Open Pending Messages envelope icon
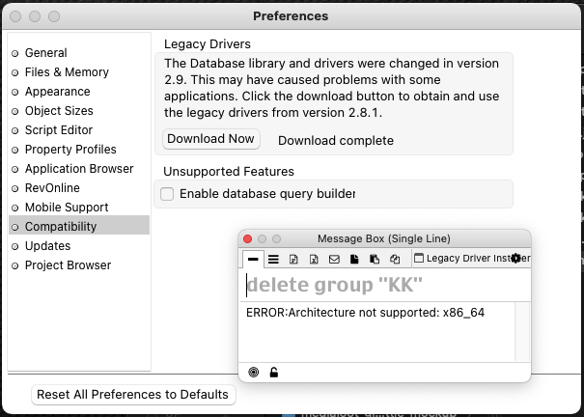 coord(334,259)
